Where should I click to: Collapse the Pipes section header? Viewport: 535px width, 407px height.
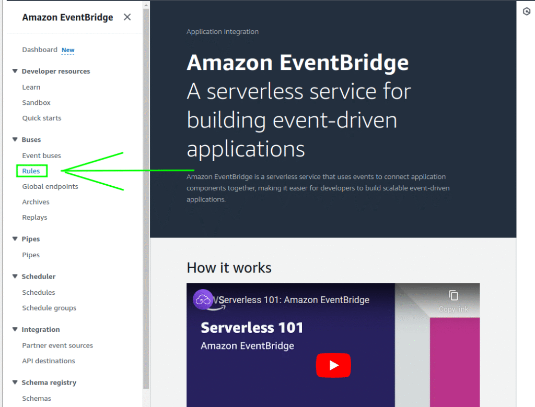click(15, 239)
